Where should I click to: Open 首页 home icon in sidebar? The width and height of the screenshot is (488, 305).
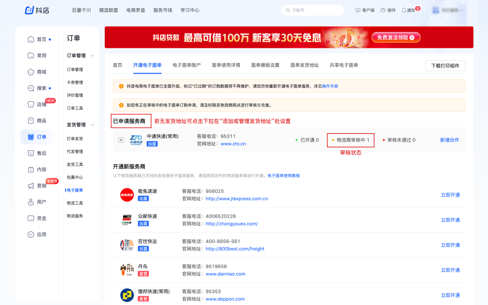click(x=31, y=39)
